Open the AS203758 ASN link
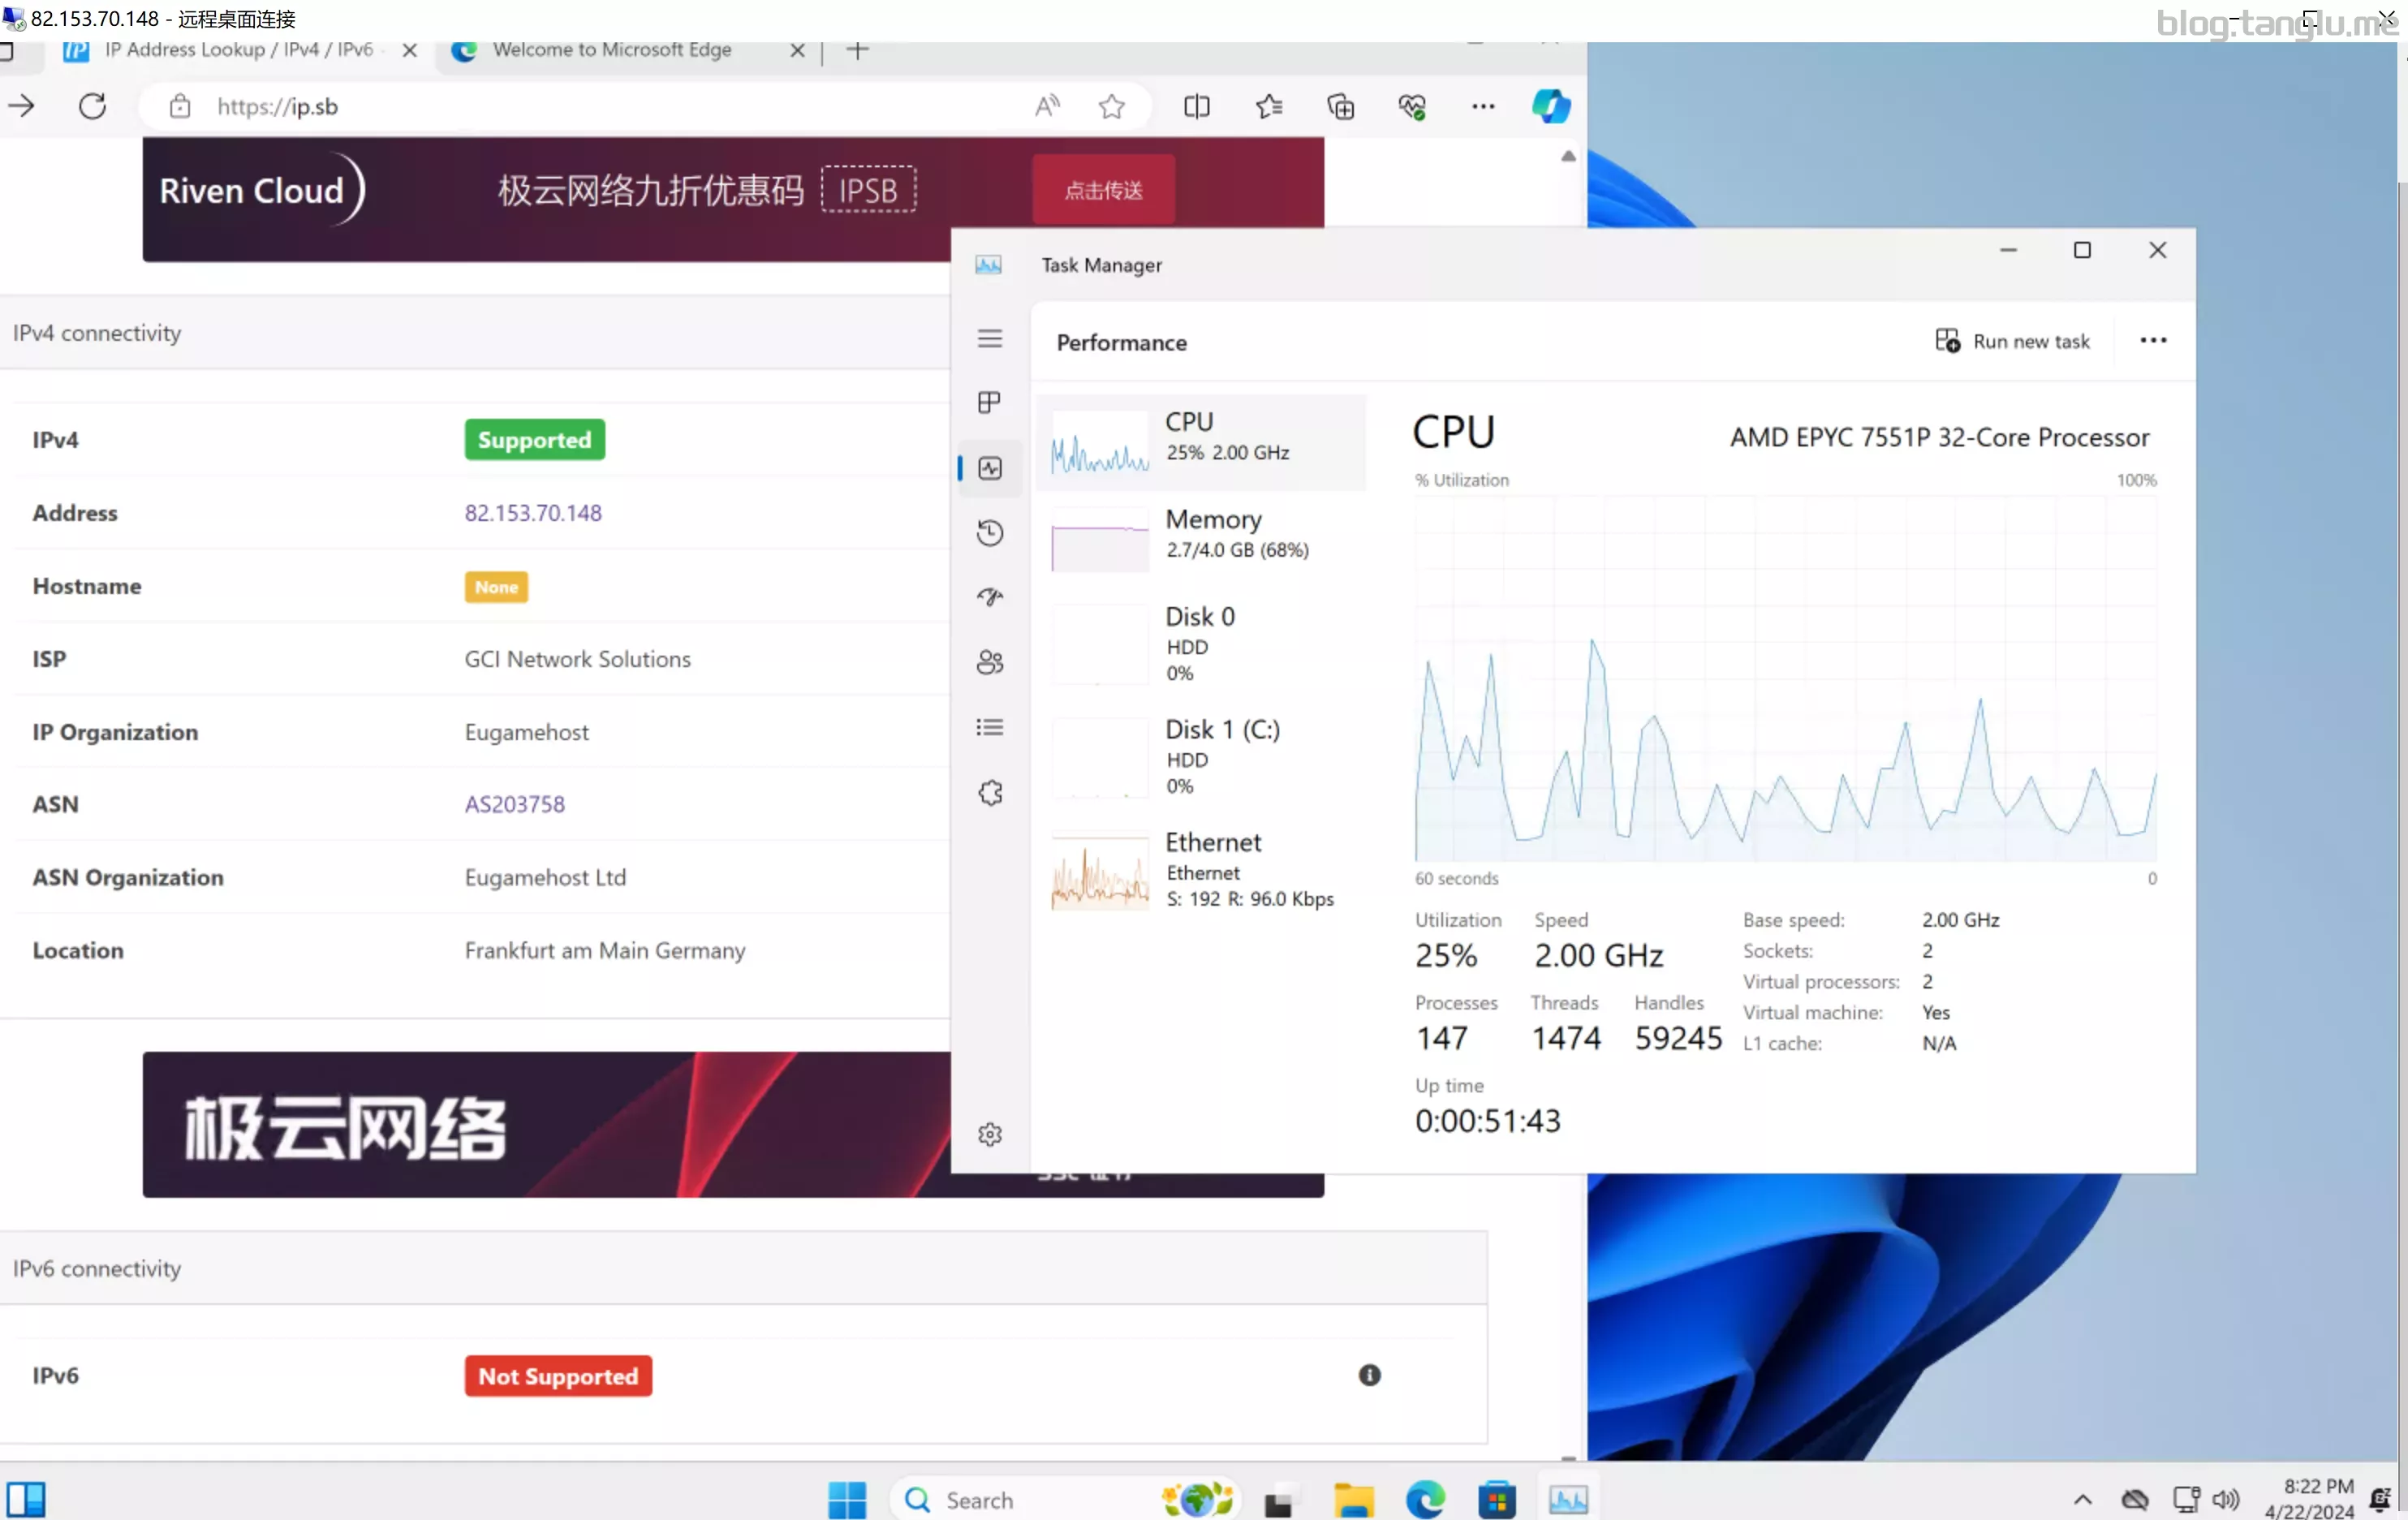The height and width of the screenshot is (1520, 2408). pyautogui.click(x=514, y=803)
